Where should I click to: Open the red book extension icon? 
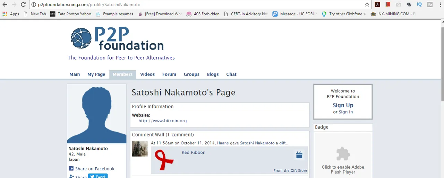(x=388, y=5)
